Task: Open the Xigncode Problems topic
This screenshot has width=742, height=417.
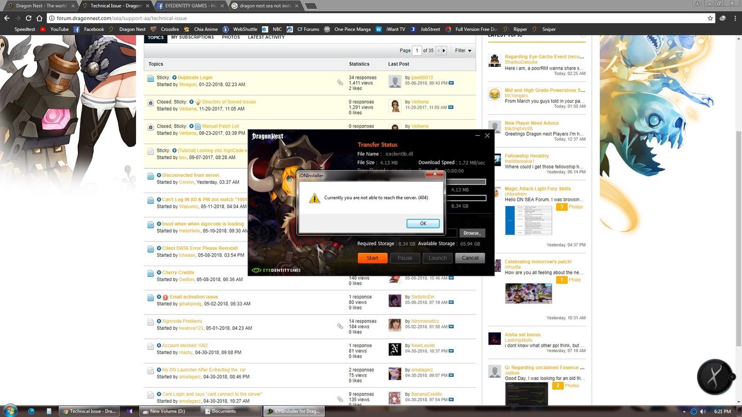Action: (x=182, y=321)
